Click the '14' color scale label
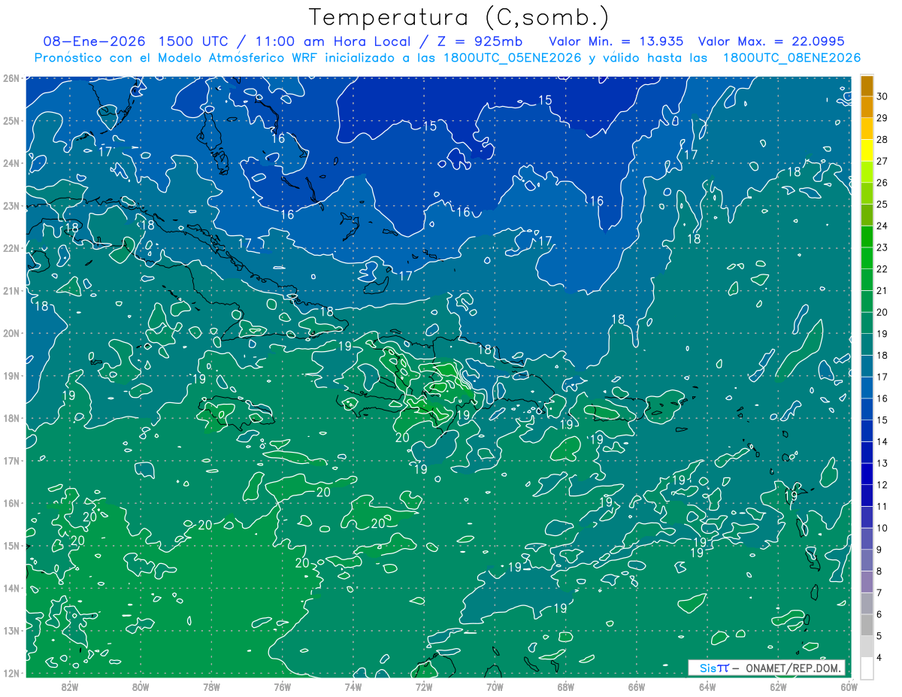 click(882, 442)
